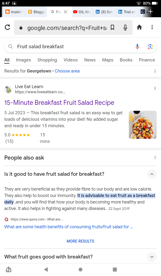
Task: Open options for the Live Eat Learn result
Action: 155,88
